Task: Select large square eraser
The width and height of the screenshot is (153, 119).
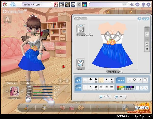Action: (145, 80)
